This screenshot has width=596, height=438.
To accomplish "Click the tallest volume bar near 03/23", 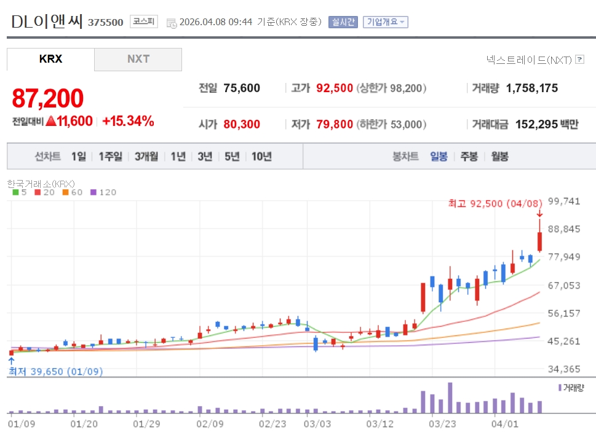I will coord(450,398).
